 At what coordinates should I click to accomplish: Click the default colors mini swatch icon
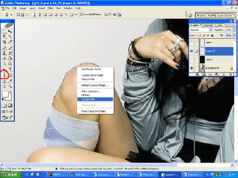coord(3,99)
